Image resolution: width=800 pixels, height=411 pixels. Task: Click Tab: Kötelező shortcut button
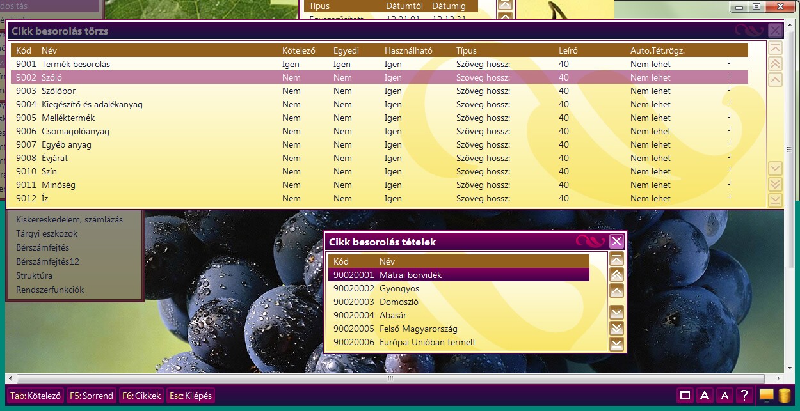(35, 396)
